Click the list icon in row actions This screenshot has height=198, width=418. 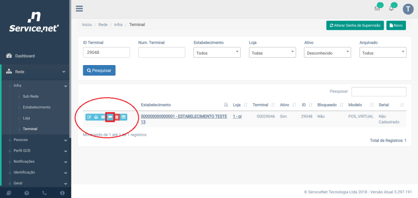coord(103,117)
